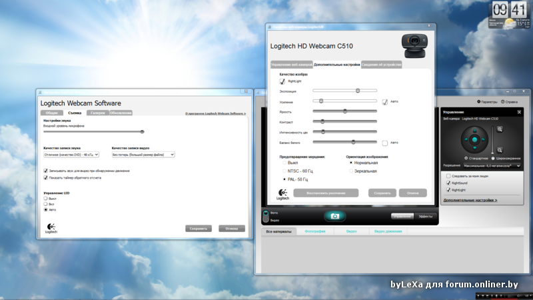
Task: Click the Эффекты button under the preview
Action: click(x=425, y=216)
